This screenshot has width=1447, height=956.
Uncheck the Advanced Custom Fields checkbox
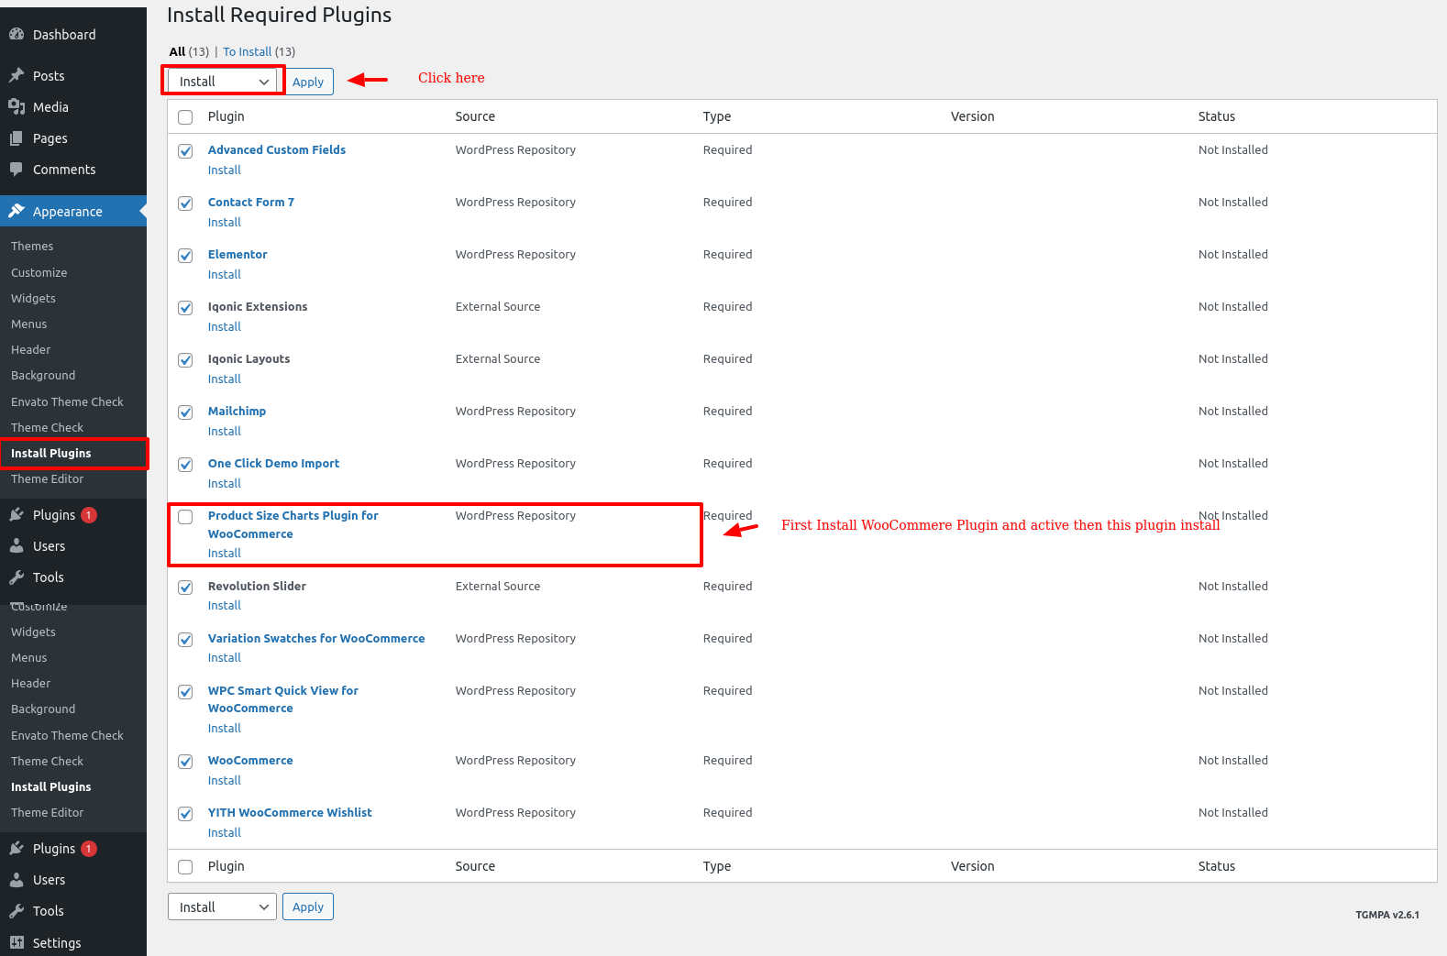[185, 151]
